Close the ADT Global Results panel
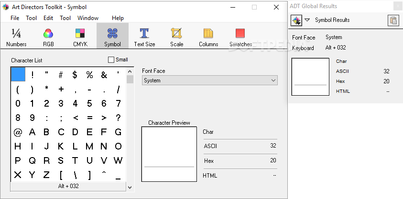This screenshot has width=403, height=199. pos(397,6)
